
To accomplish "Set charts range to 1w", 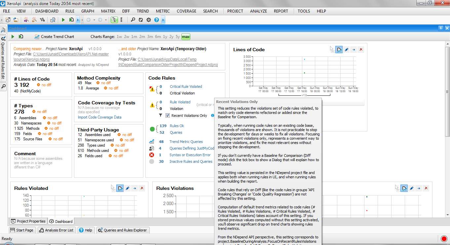I will [x=119, y=37].
